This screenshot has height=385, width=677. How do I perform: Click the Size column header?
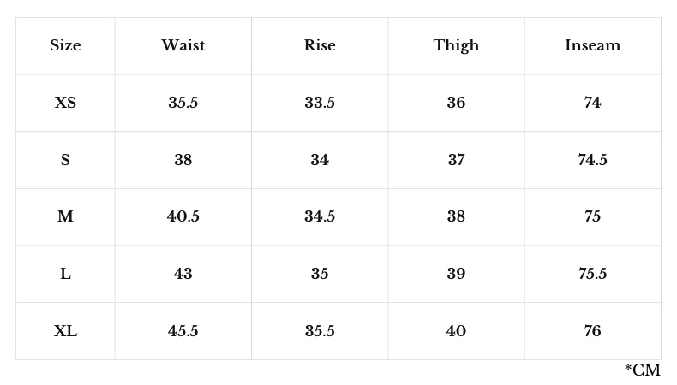(x=65, y=45)
